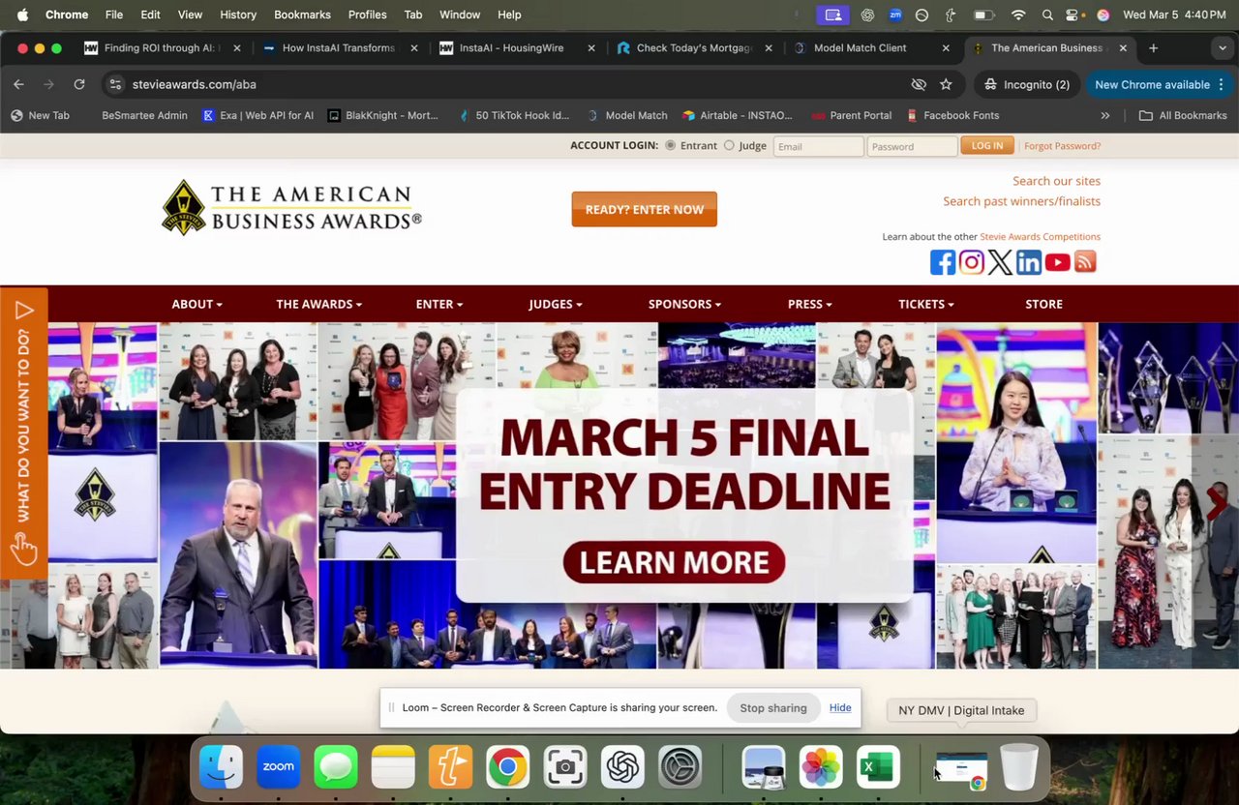Open the STORE navigation item

point(1043,304)
